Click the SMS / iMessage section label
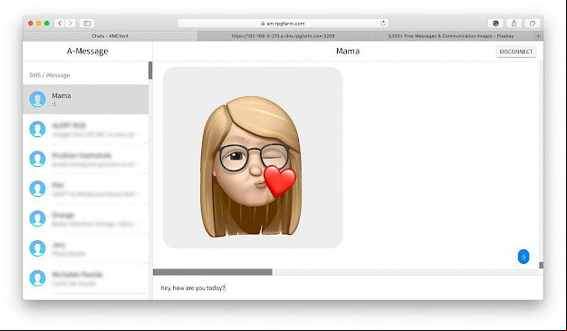The width and height of the screenshot is (567, 331). coord(50,75)
